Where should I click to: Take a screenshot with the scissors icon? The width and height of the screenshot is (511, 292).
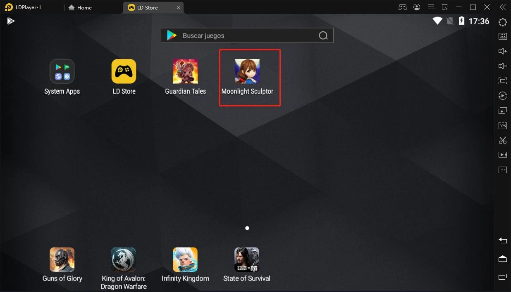[503, 140]
